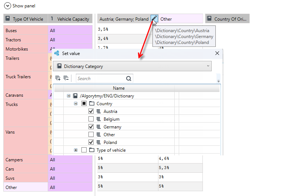Select the Cars row label
This screenshot has height=196, width=302.
(26, 169)
